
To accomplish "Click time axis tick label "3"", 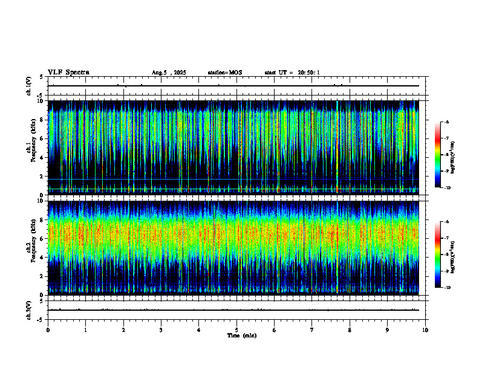I will [x=161, y=330].
